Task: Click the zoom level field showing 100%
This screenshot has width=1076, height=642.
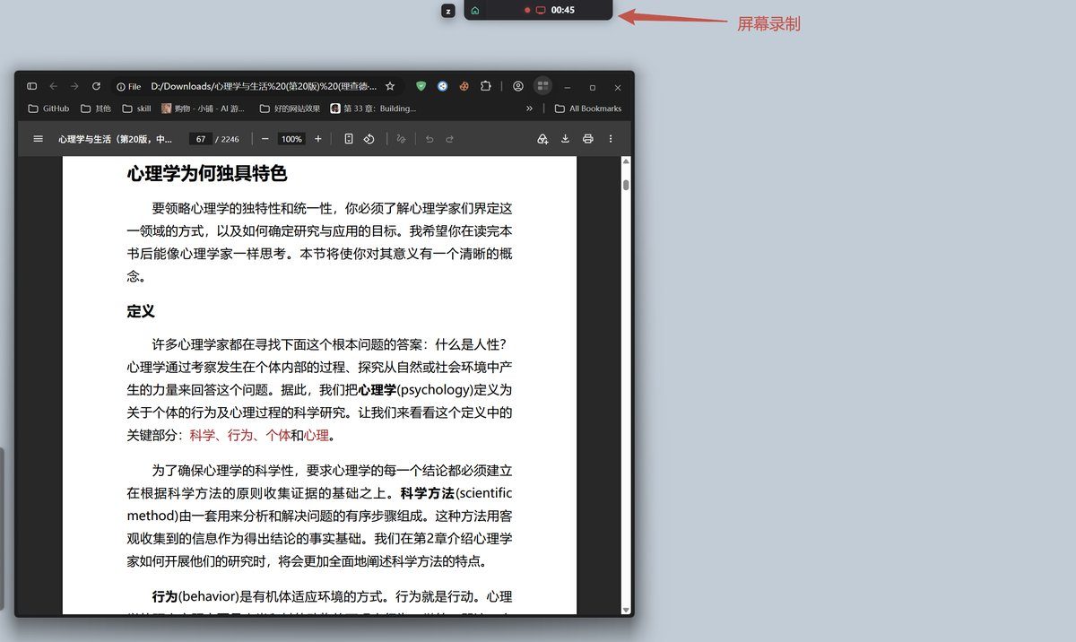Action: [x=291, y=139]
